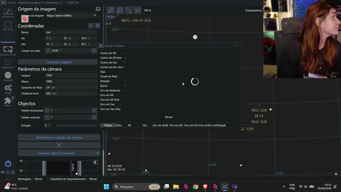Click the Largura field showing 1920
The width and height of the screenshot is (341, 192).
(71, 75)
